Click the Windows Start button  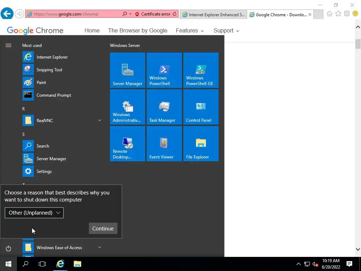point(8,264)
